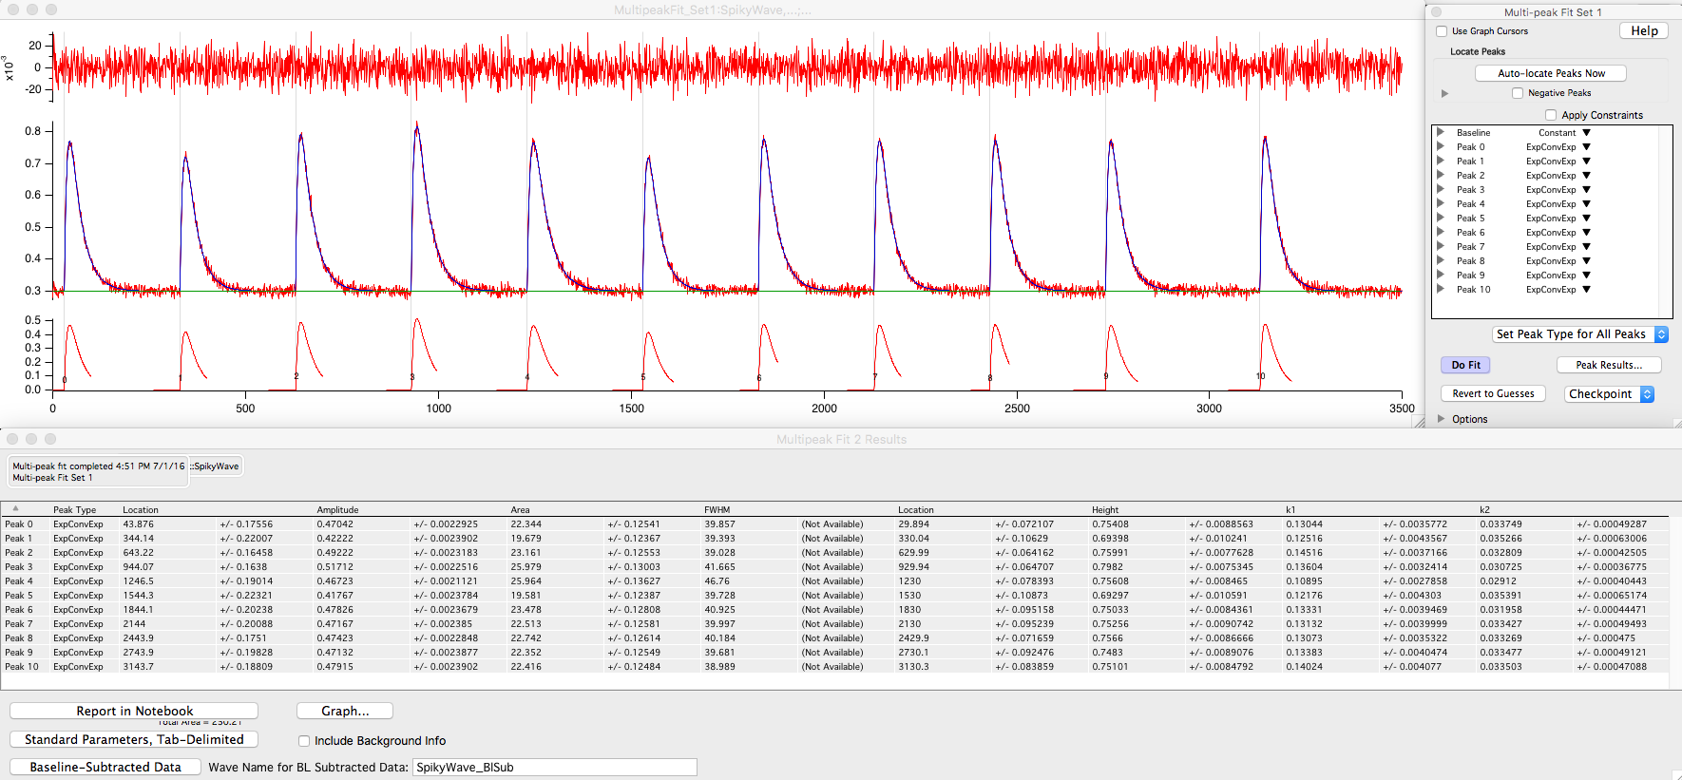
Task: Open Set Peak Type for All Peaks dropdown
Action: (1578, 334)
